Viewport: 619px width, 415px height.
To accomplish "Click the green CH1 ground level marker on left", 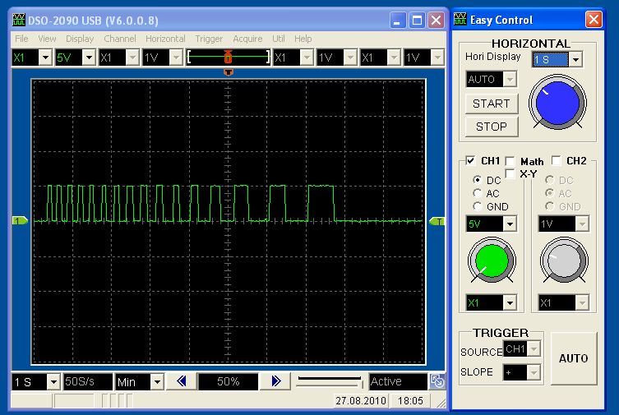I will pyautogui.click(x=21, y=220).
